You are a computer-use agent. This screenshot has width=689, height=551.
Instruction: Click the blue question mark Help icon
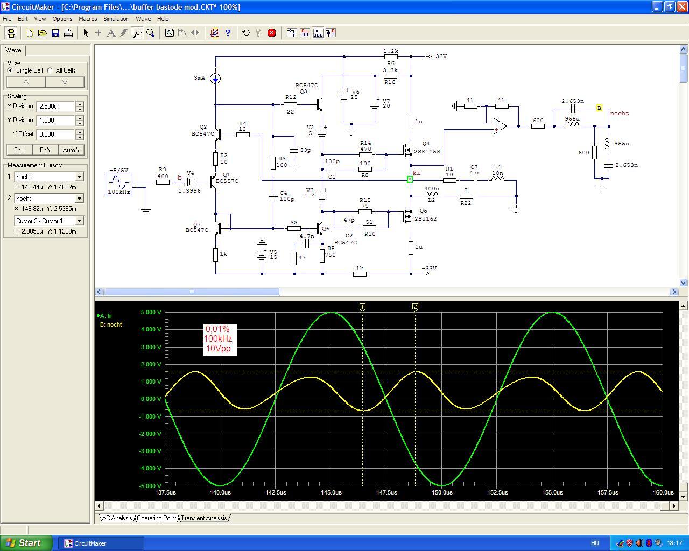click(228, 33)
